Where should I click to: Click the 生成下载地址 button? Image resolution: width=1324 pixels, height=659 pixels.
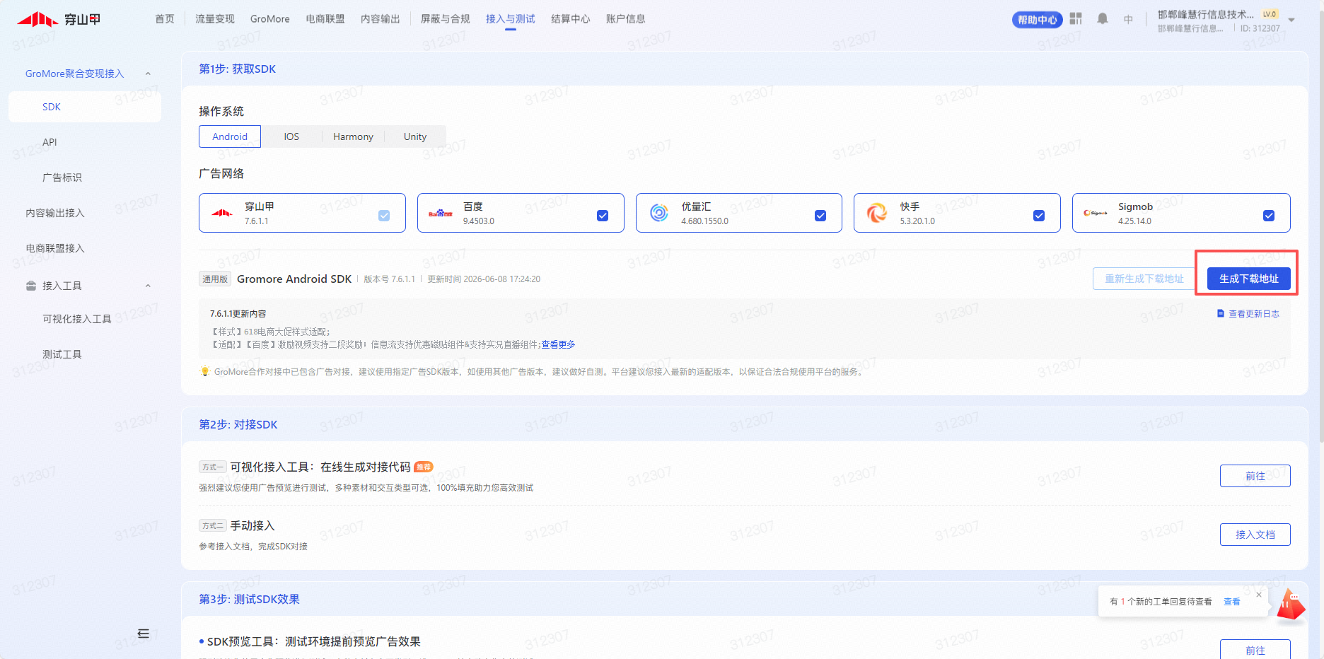point(1249,279)
